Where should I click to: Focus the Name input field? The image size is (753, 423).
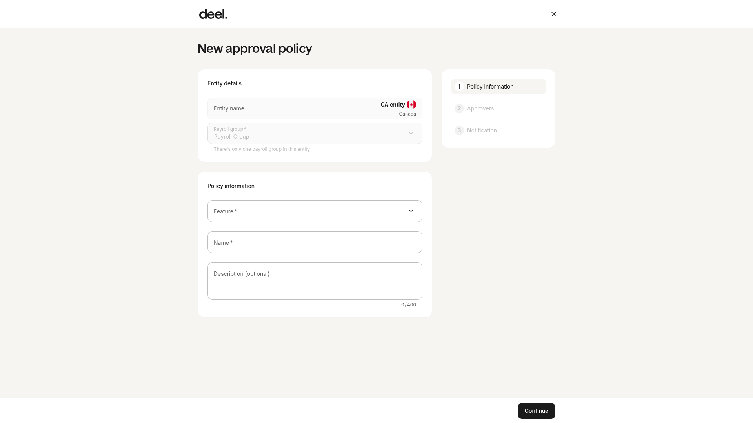coord(315,242)
